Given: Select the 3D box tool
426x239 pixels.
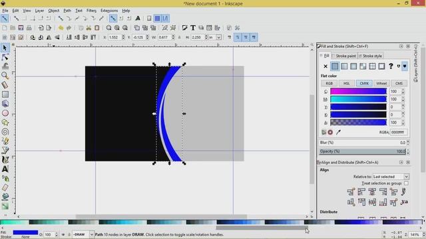Looking at the screenshot, I should (5, 104).
